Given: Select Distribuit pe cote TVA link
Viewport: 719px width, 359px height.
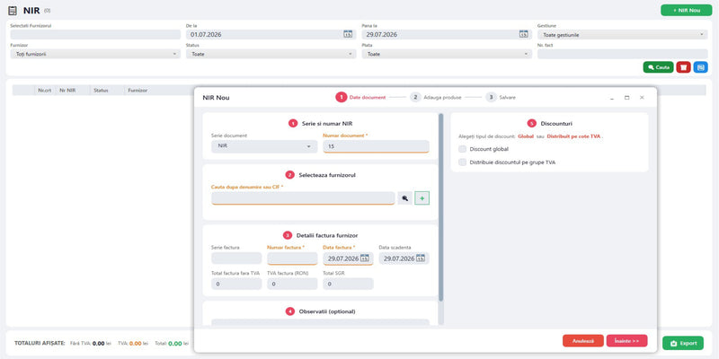Looking at the screenshot, I should pyautogui.click(x=573, y=136).
